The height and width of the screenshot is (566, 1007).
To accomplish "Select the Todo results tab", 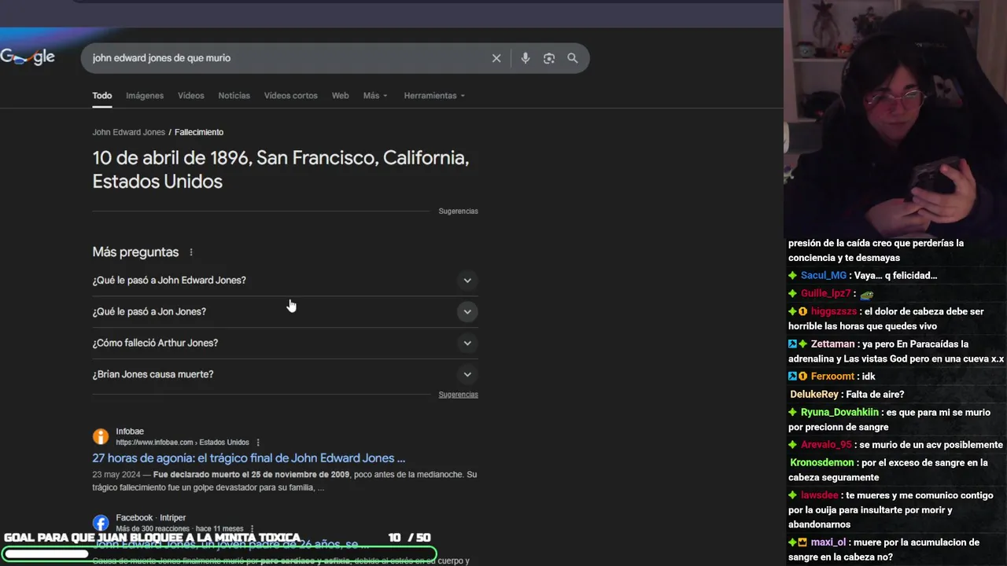I will click(102, 95).
